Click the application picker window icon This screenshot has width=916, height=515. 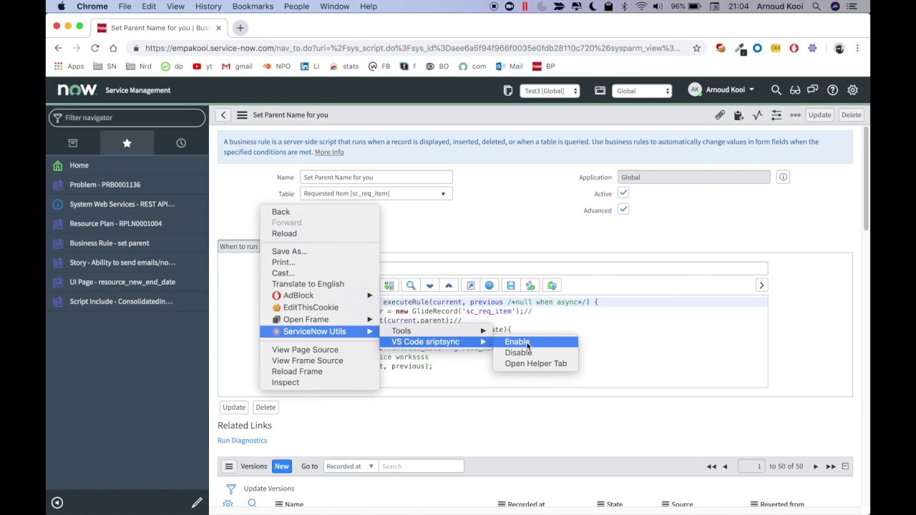(x=600, y=91)
